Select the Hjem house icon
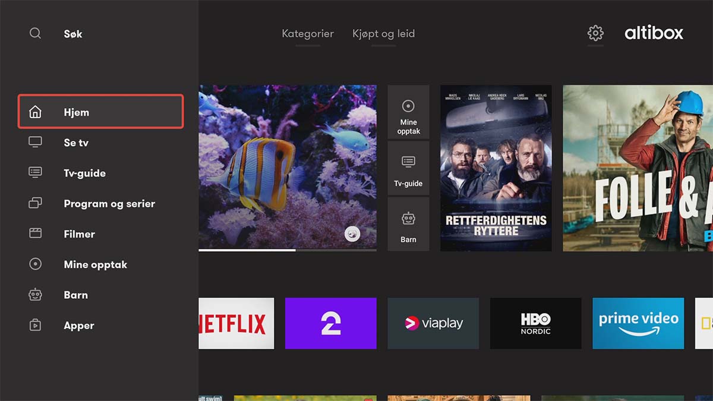This screenshot has width=713, height=401. click(x=36, y=111)
